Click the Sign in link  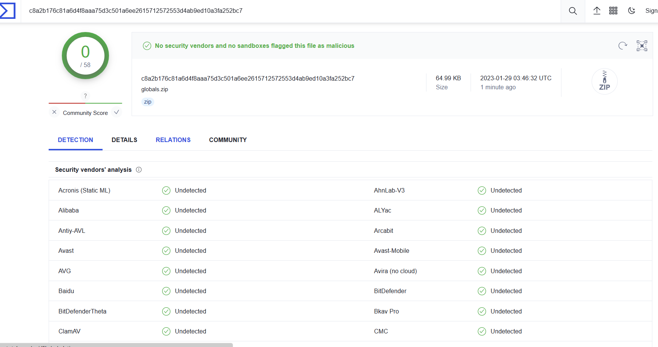pos(651,11)
